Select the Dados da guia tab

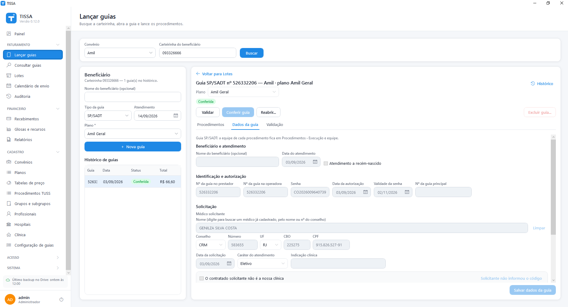tap(245, 125)
